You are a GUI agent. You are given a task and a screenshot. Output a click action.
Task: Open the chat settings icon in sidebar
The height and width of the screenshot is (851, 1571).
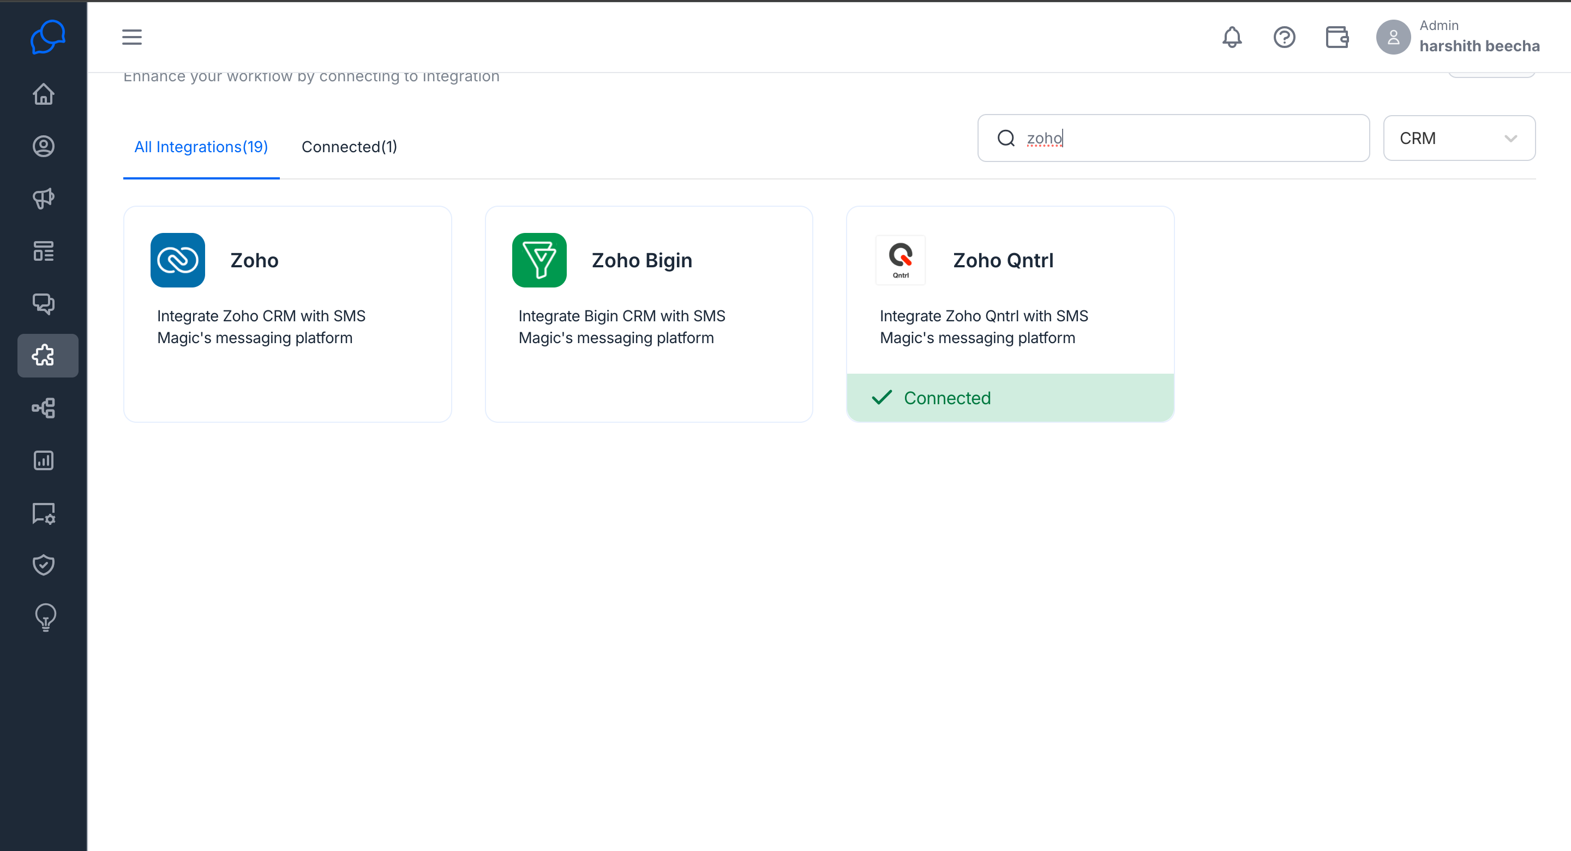coord(43,513)
